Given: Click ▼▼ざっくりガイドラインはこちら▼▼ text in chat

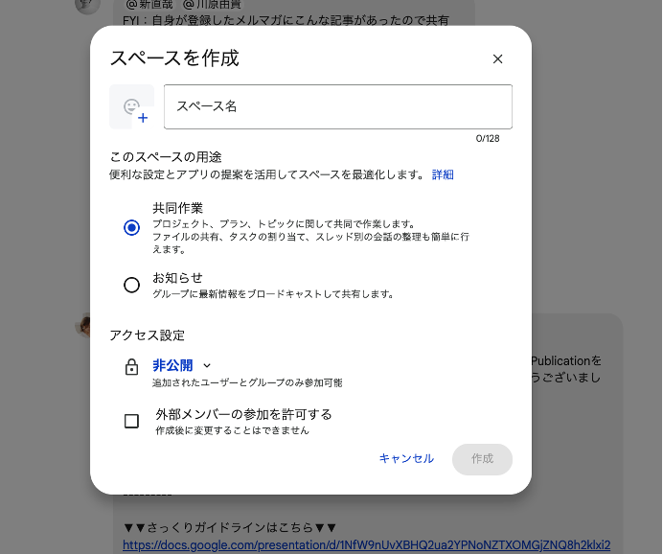Looking at the screenshot, I should pyautogui.click(x=231, y=527).
